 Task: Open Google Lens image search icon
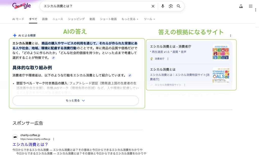tap(171, 6)
